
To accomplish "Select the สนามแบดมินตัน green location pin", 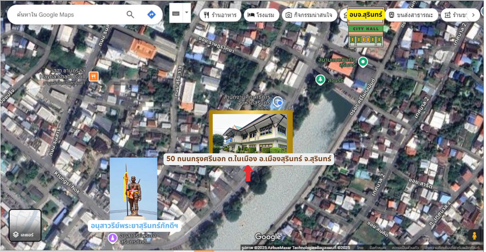I will point(363,62).
